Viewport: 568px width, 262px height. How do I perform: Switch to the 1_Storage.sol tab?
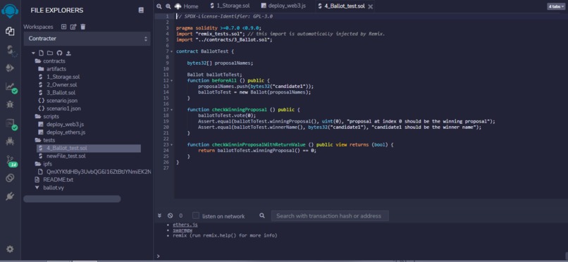[x=230, y=6]
